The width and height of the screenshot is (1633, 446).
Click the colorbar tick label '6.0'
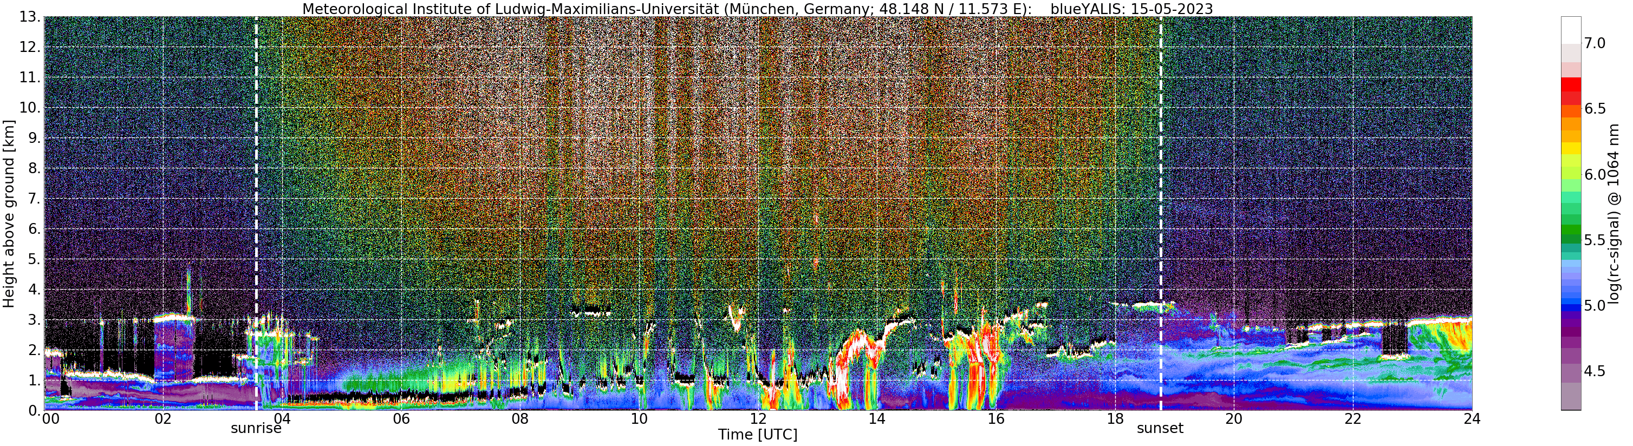tap(1595, 175)
